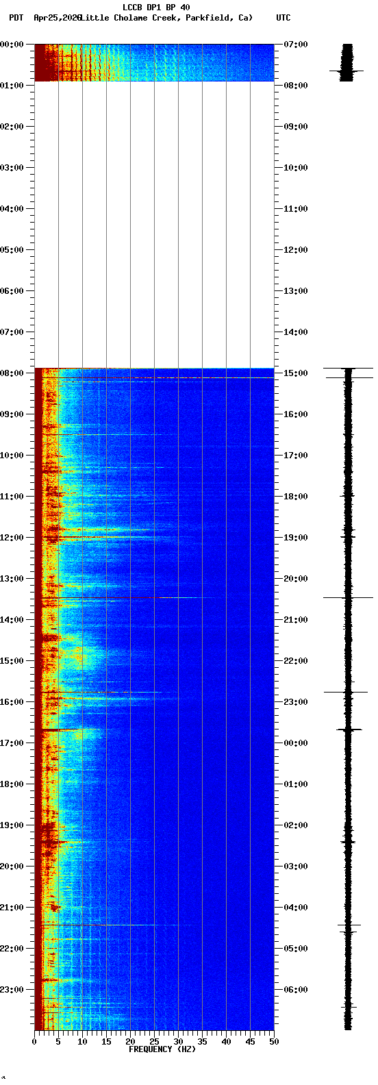The height and width of the screenshot is (1085, 378).
Task: Select the date text "Apr25,2026"
Action: (x=57, y=17)
